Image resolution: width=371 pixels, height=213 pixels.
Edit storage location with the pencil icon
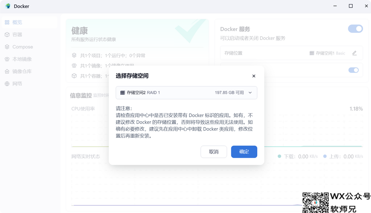[x=354, y=53]
